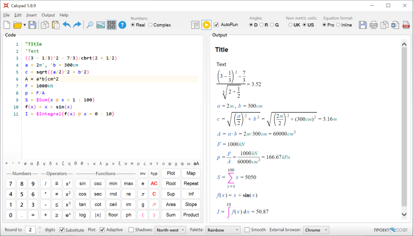Toggle the Adaptive plot checkbox
Screen dimensions: 413x236
pyautogui.click(x=102, y=230)
